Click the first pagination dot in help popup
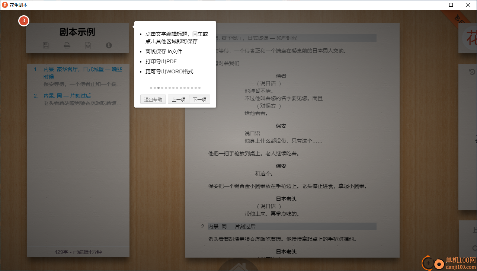This screenshot has width=477, height=271. [x=151, y=88]
